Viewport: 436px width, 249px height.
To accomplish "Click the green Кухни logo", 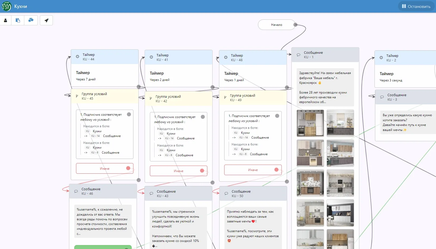I will click(x=6, y=6).
